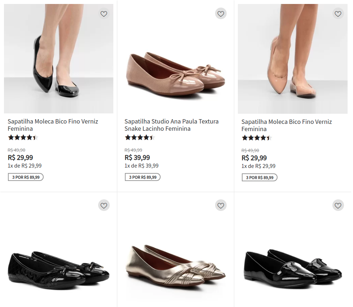Image resolution: width=353 pixels, height=307 pixels.
Task: Click 3 POR R$ 89,99 badge on black Moleca
Action: pyautogui.click(x=26, y=177)
